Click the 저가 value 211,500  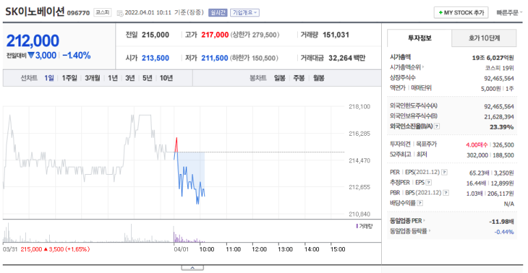(x=215, y=58)
